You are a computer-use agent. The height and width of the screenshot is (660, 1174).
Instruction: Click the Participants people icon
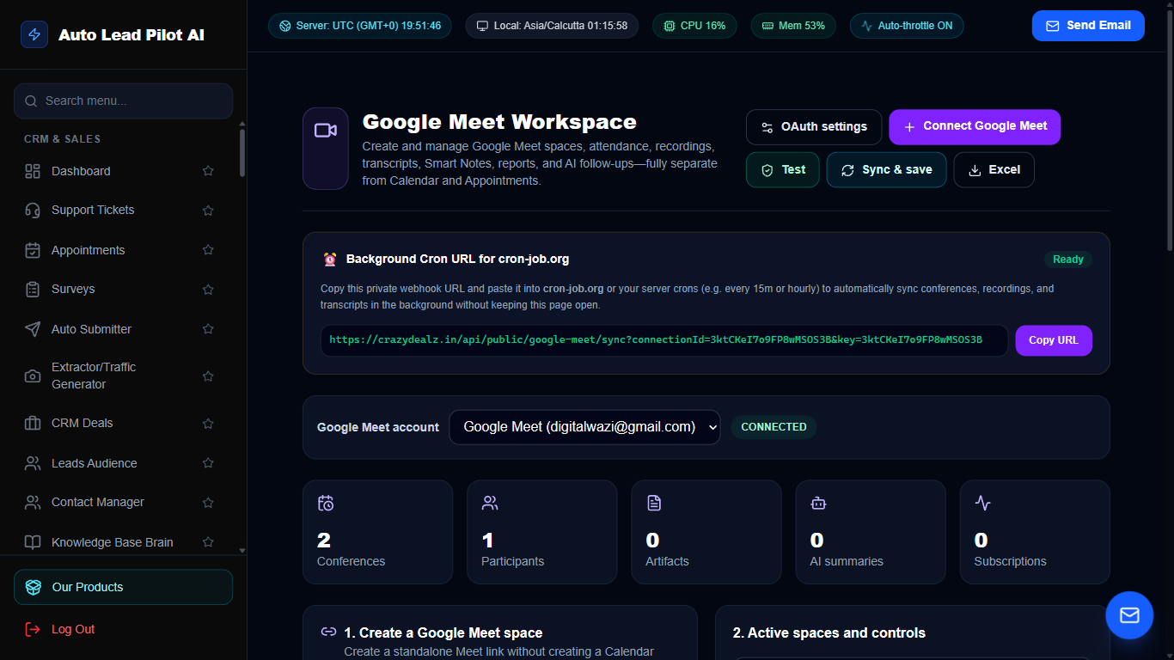(490, 503)
